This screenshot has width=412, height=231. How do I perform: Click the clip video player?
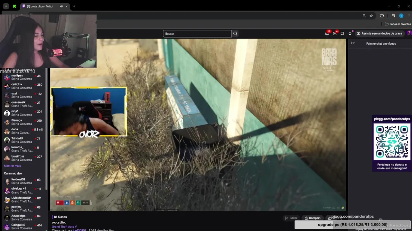198,125
